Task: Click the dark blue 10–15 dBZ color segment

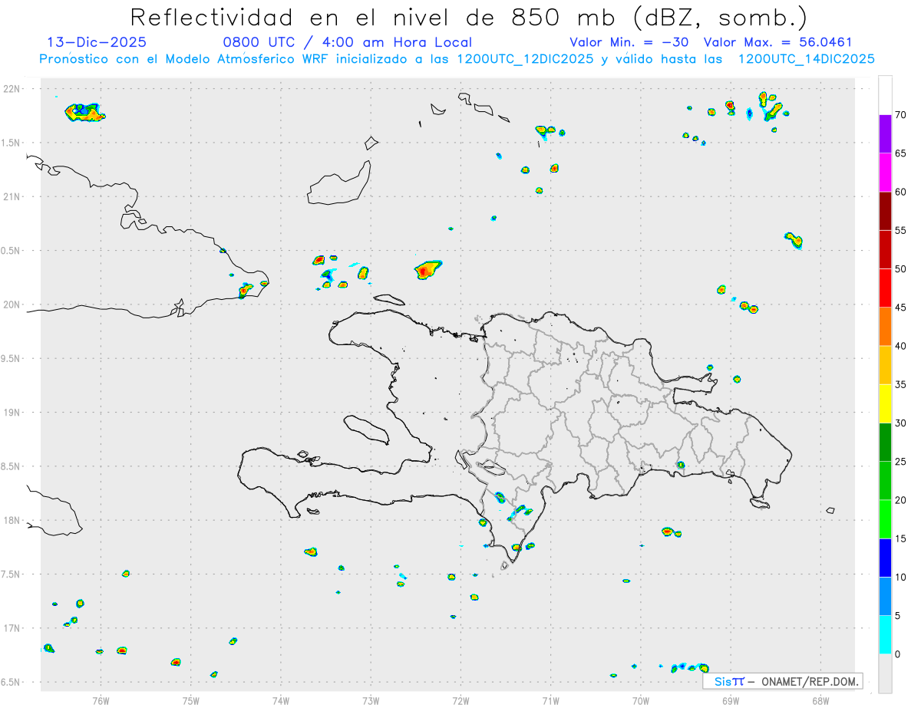Action: pos(885,558)
